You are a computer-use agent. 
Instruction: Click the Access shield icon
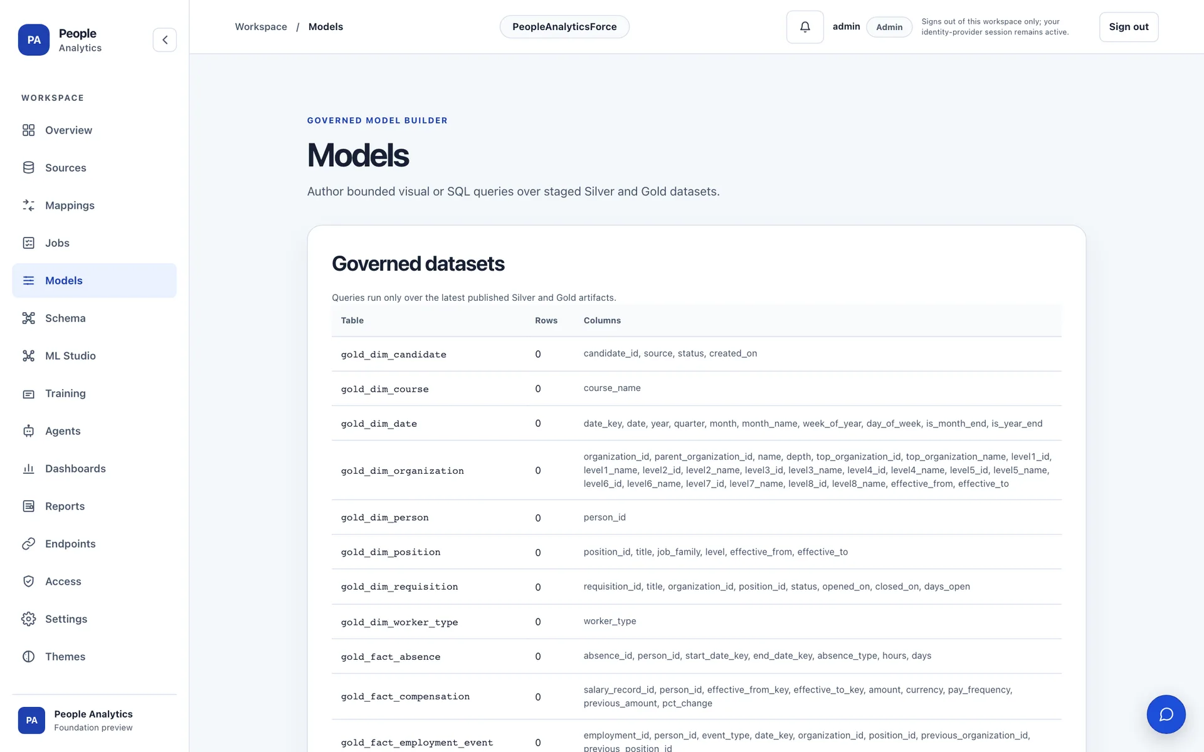[x=28, y=582]
